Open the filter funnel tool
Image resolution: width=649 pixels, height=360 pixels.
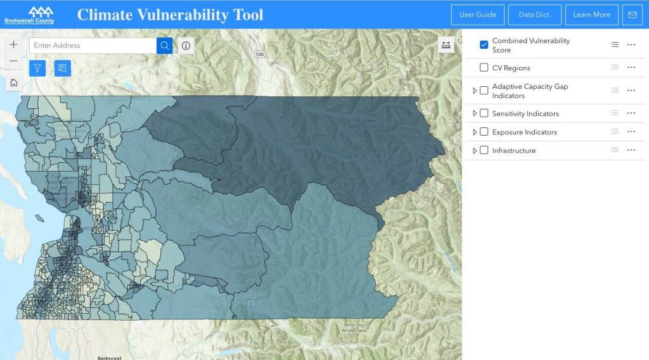point(37,68)
